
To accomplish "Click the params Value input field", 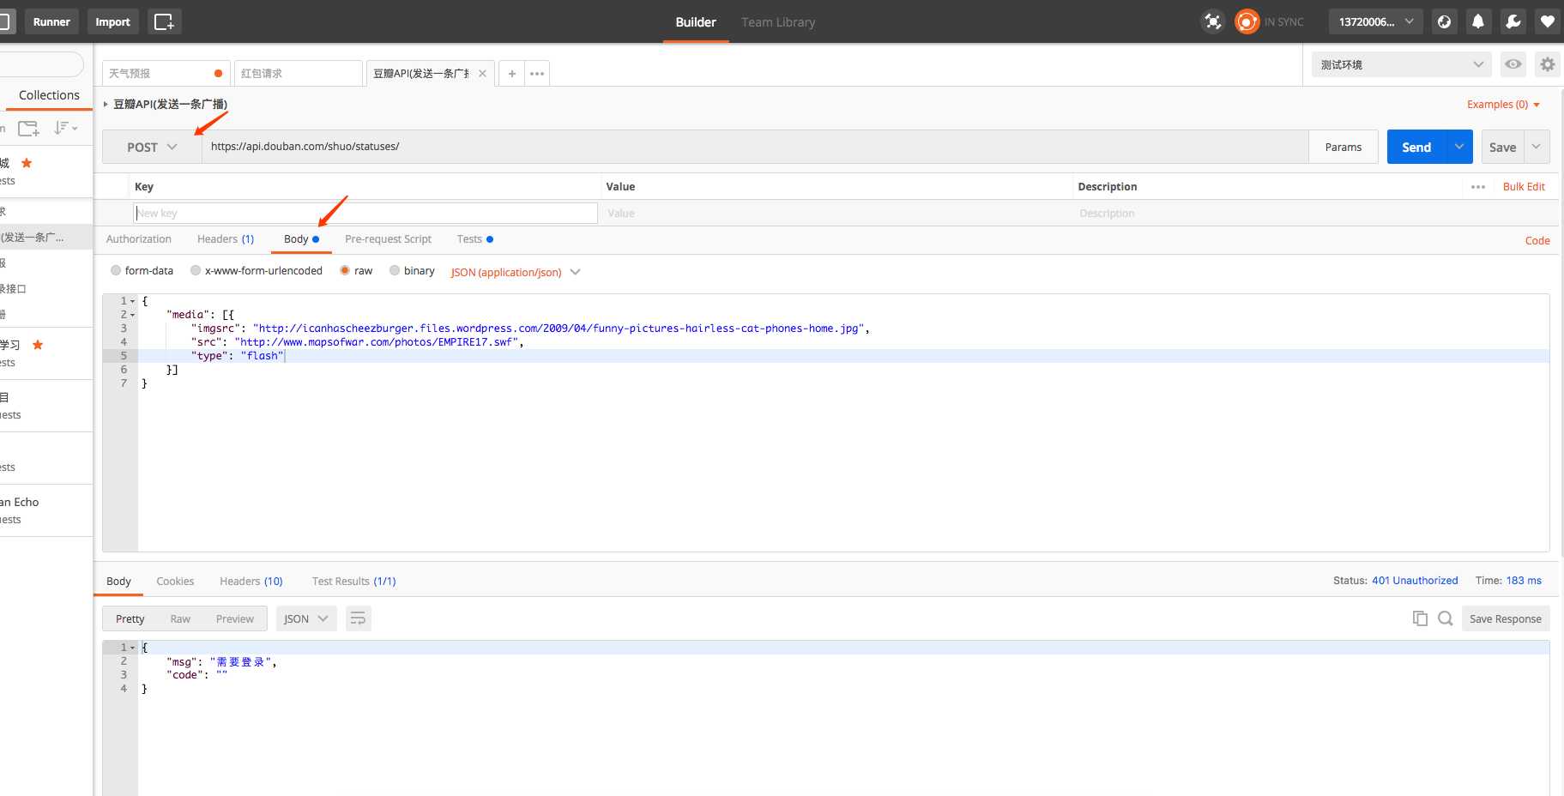I will click(836, 213).
